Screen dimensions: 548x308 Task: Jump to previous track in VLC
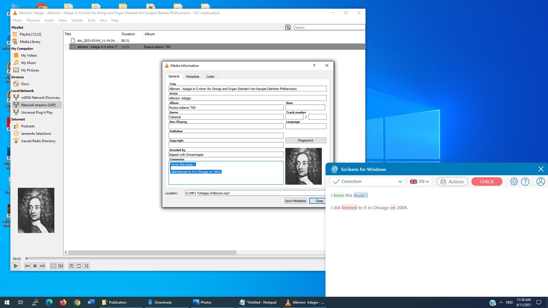click(27, 266)
